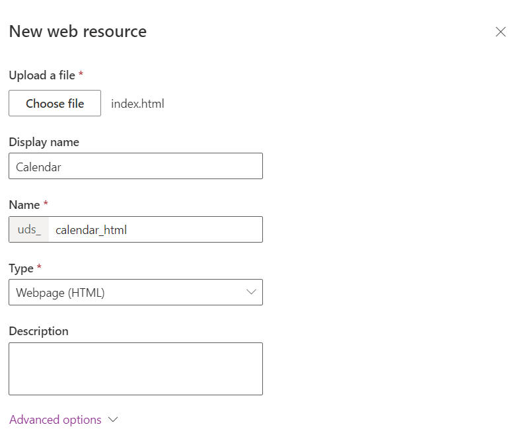Click the Type field label

(21, 268)
